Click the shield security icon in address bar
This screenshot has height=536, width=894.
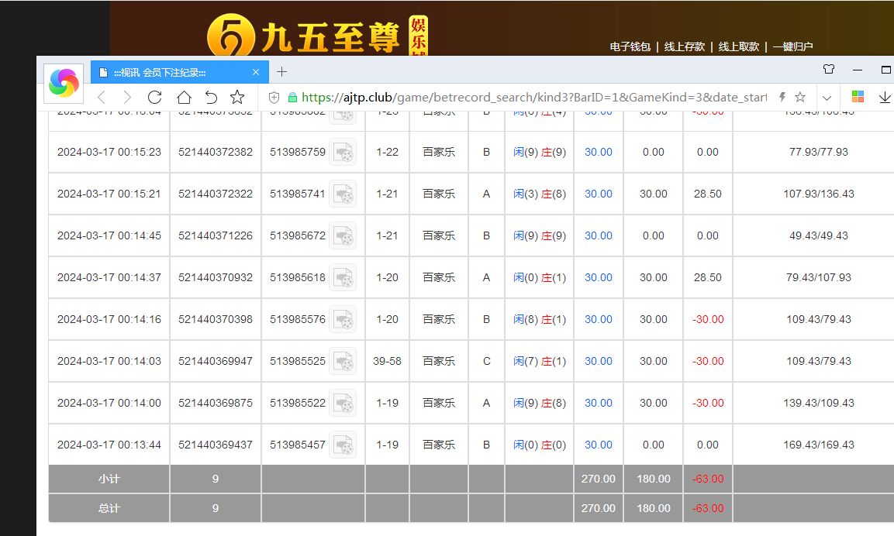[x=273, y=98]
